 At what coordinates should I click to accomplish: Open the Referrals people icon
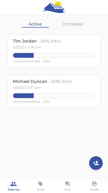coord(13,184)
